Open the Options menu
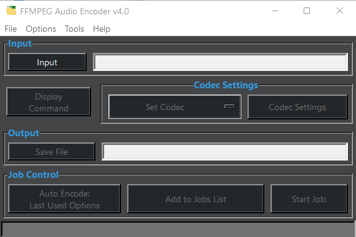 (x=41, y=29)
